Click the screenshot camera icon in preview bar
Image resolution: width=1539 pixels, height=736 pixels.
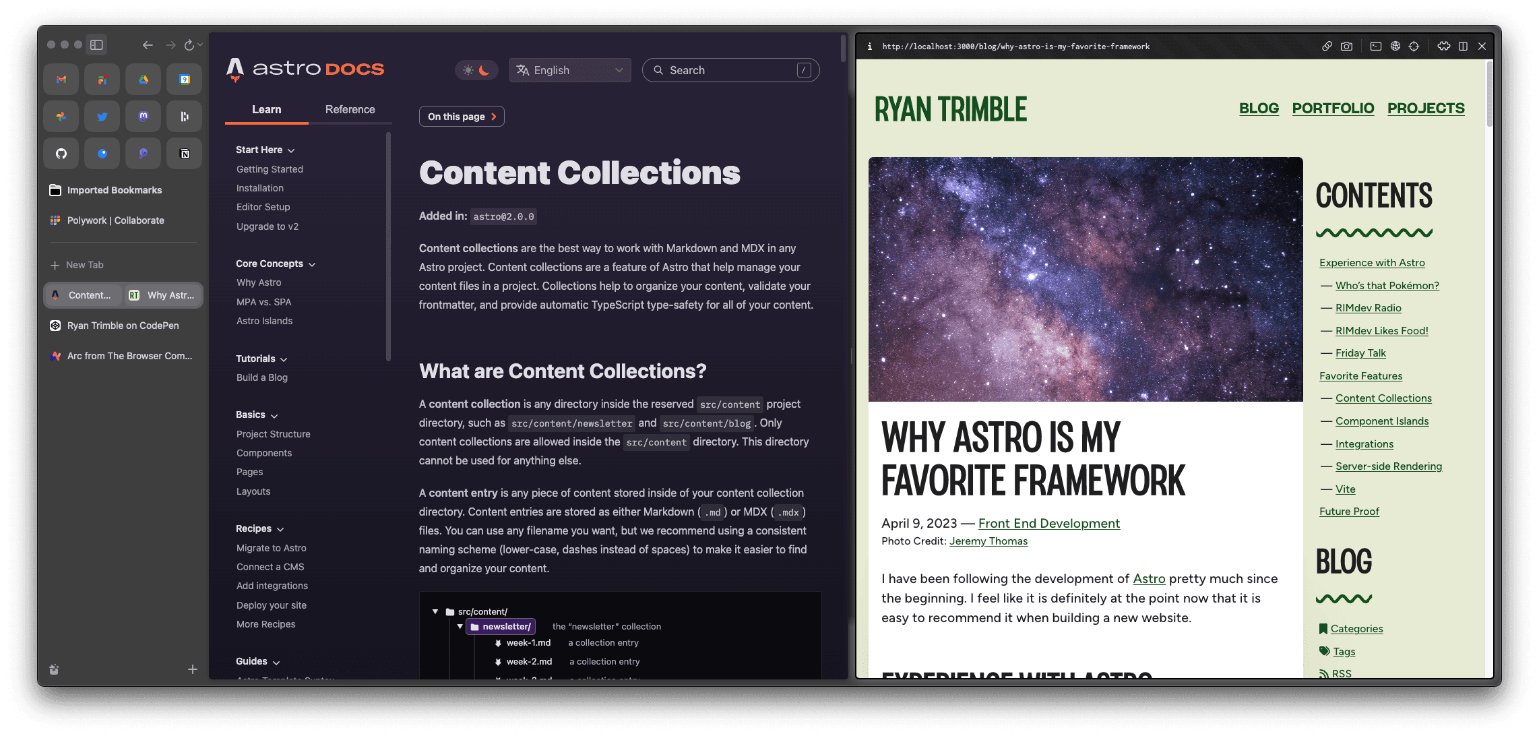(1346, 47)
